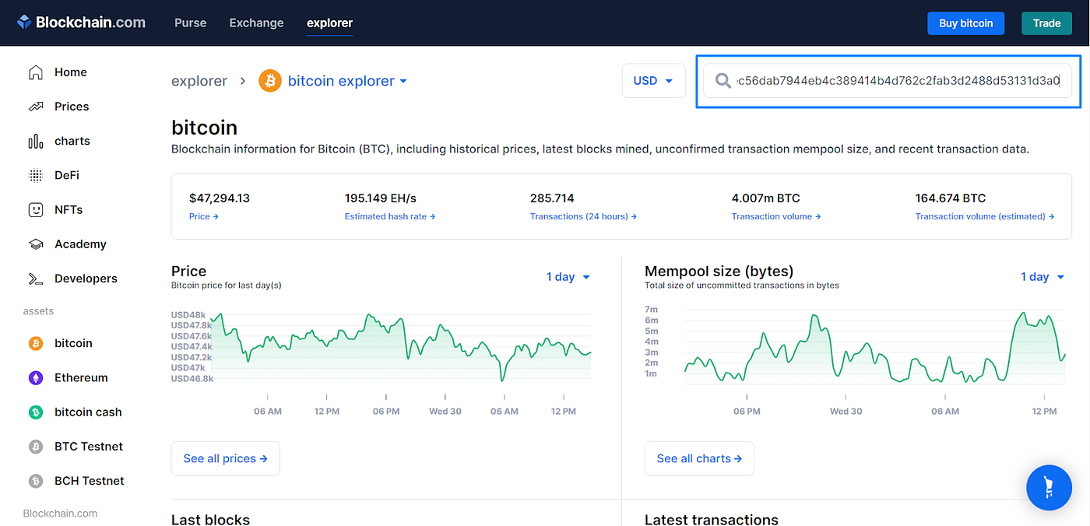Viewport: 1090px width, 526px height.
Task: Open the Transaction volume → link
Action: (x=776, y=216)
